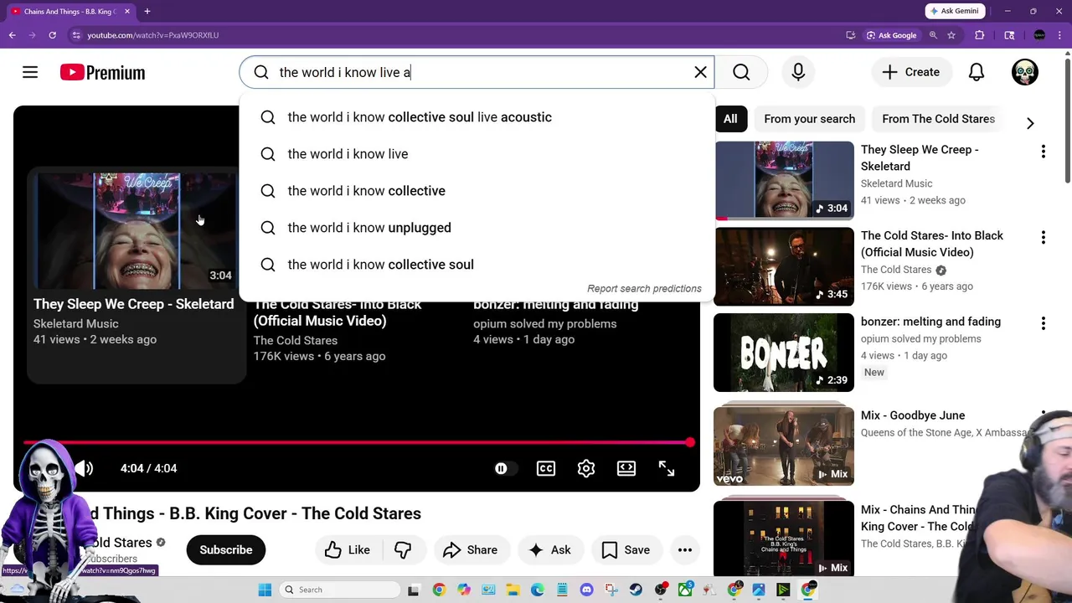1072x603 pixels.
Task: Select the From The Cold Stares chip
Action: (x=938, y=119)
